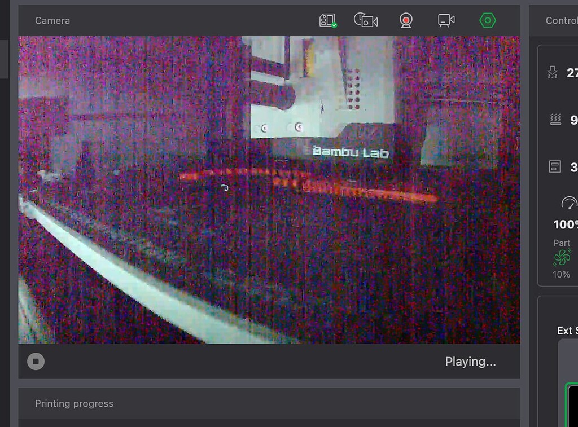Click the nozzle temperature icon
The height and width of the screenshot is (427, 578).
tap(552, 72)
